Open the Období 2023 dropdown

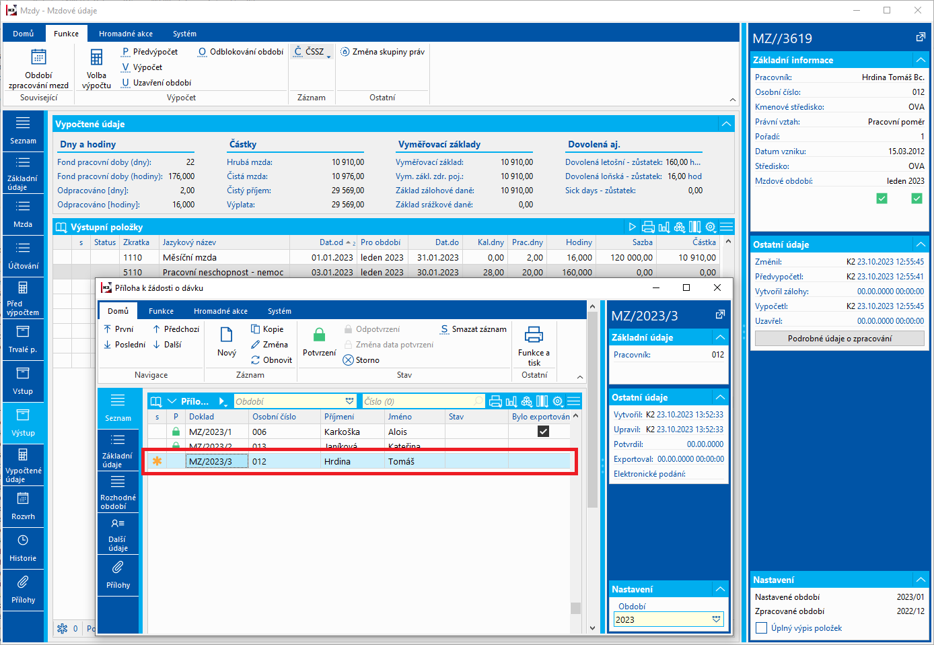pos(716,619)
